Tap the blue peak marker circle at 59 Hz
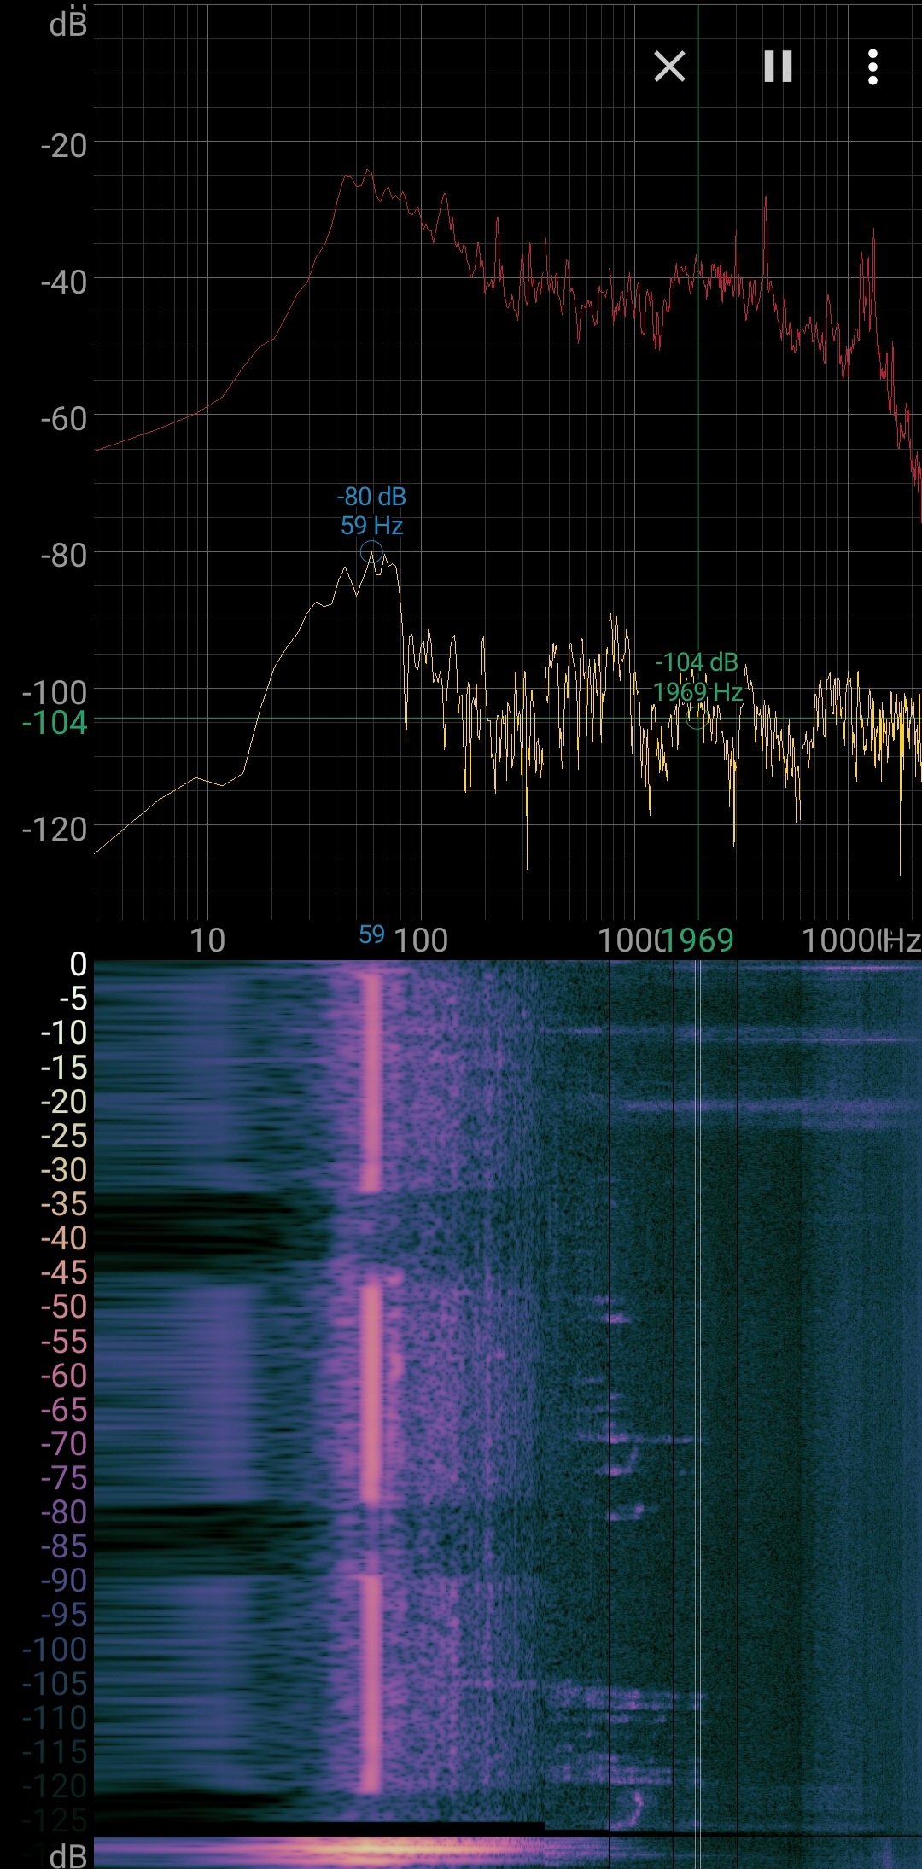The height and width of the screenshot is (1869, 922). point(371,552)
